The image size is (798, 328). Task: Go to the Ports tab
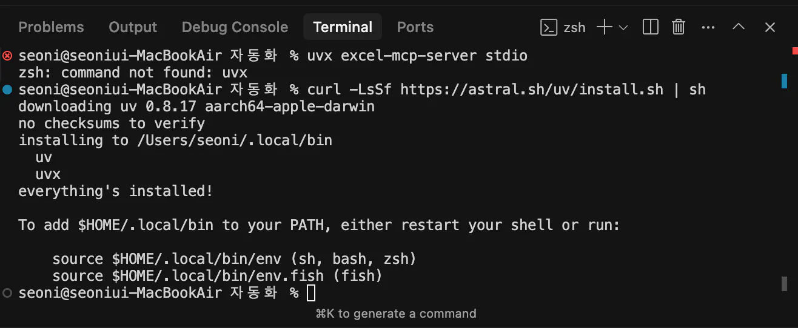point(415,27)
